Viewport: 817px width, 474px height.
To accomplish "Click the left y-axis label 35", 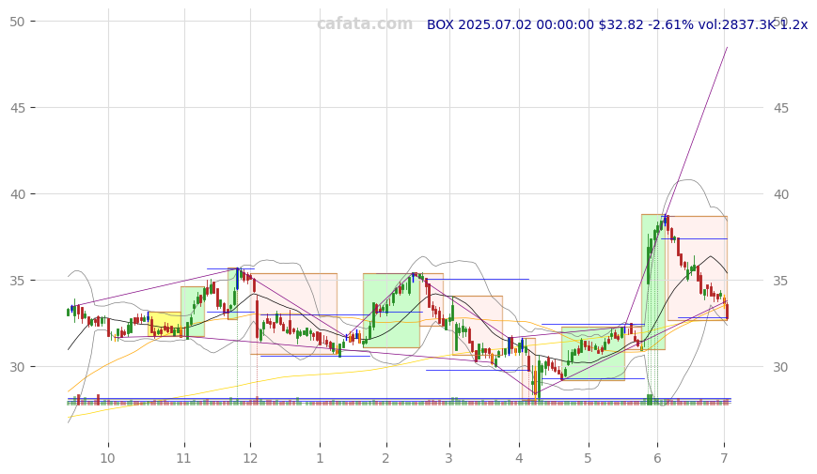I will (17, 281).
